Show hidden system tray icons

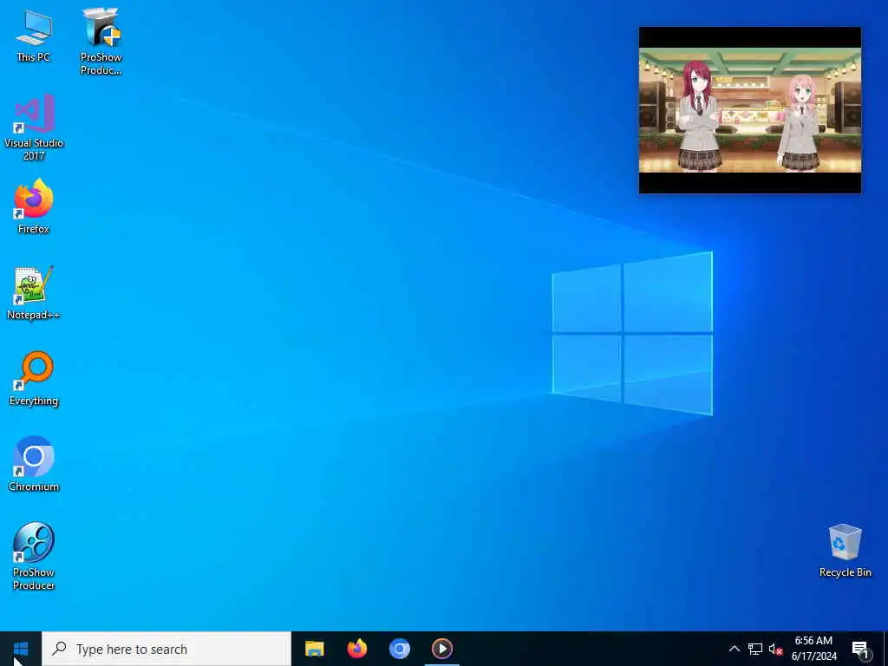(x=734, y=649)
